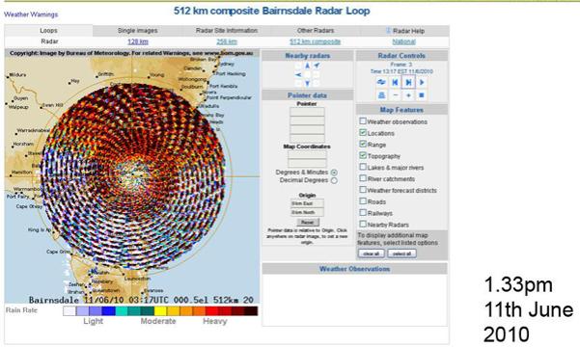Viewport: 580px width, 347px height.
Task: Step to the previous radar frame
Action: pos(395,82)
